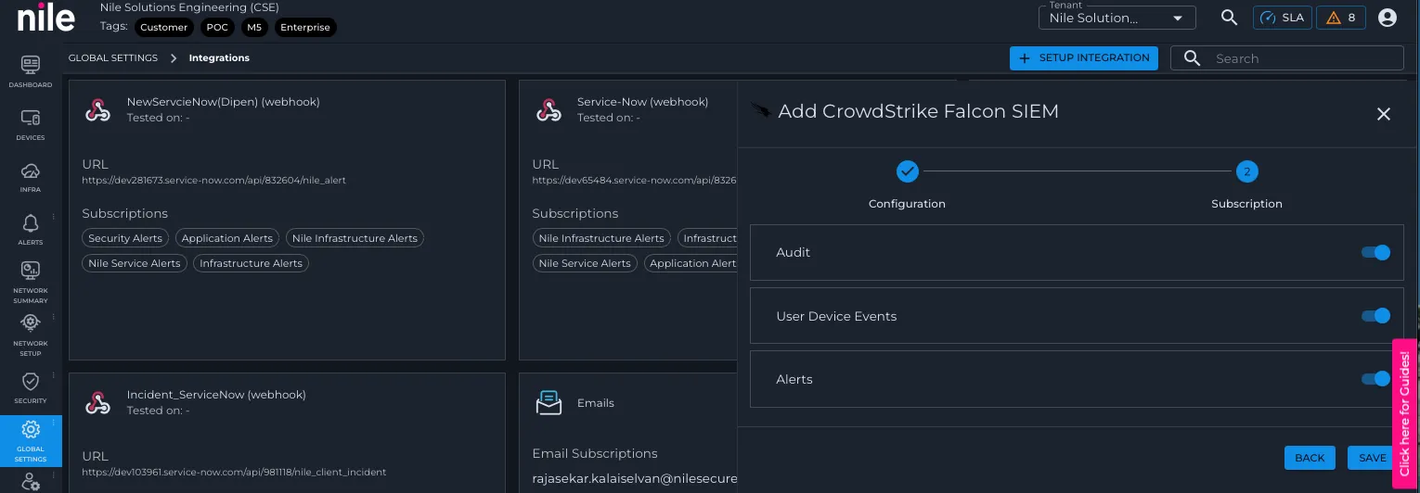Click GLOBAL SETTINGS breadcrumb
Screen dimensions: 1420x493
coord(113,57)
